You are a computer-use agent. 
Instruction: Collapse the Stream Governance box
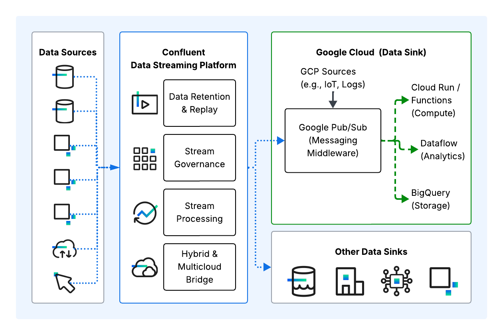200,158
